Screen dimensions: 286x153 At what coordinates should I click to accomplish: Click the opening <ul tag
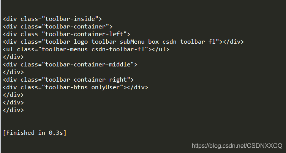8,49
